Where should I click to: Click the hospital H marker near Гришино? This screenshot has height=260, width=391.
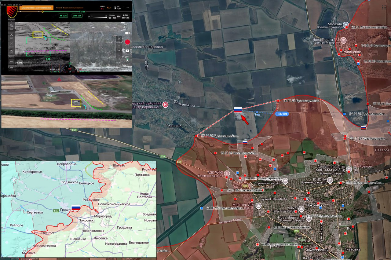(165, 105)
